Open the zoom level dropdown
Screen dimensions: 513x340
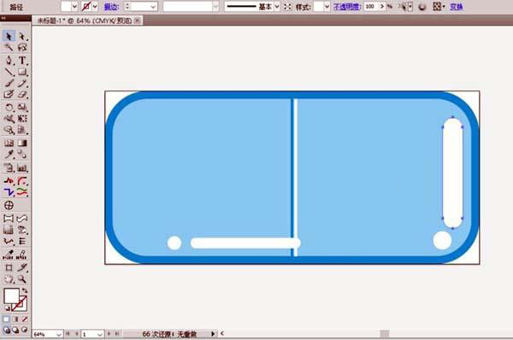58,334
